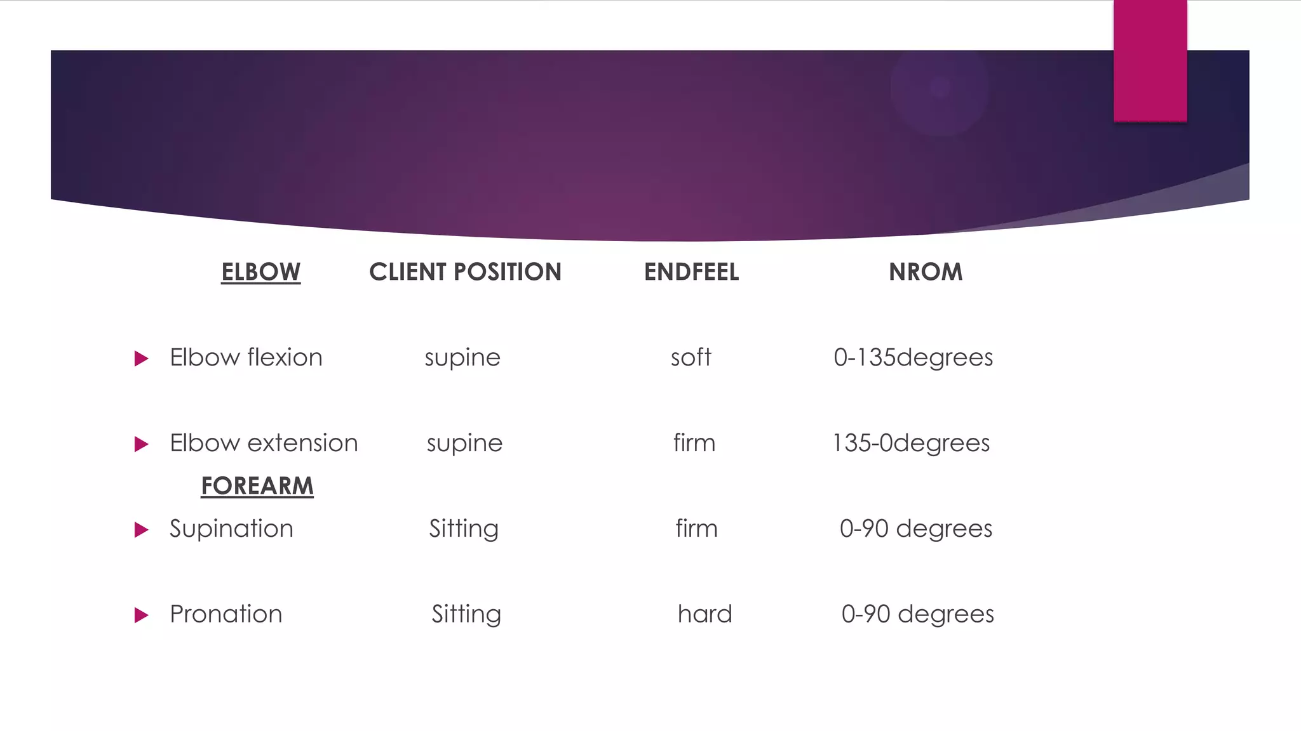This screenshot has width=1301, height=731.
Task: Click 'Sitting' in the Pronation row
Action: (466, 614)
